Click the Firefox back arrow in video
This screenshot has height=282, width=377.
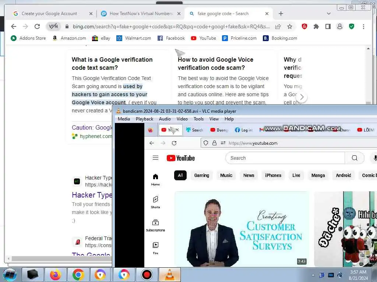pyautogui.click(x=151, y=143)
